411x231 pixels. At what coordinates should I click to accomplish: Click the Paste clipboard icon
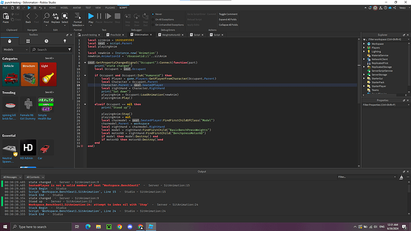(5, 17)
